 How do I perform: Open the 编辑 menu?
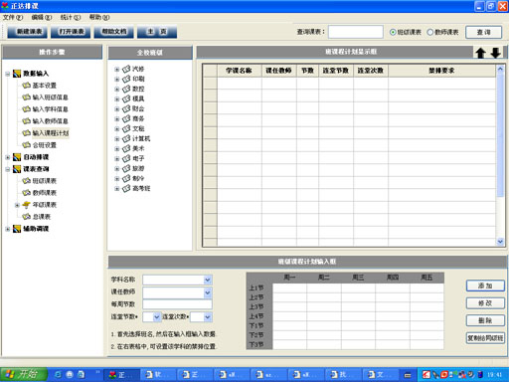42,17
